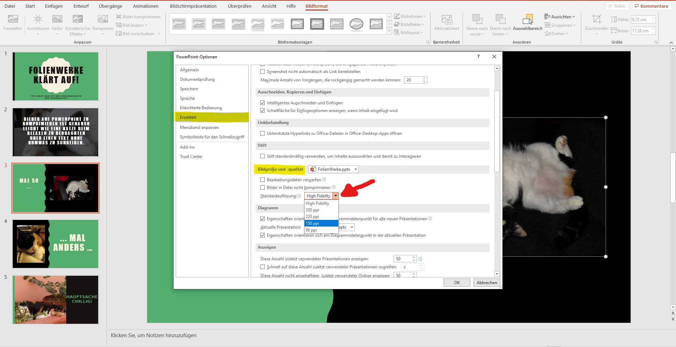Open Kommentare pane
Image resolution: width=676 pixels, height=347 pixels.
651,6
